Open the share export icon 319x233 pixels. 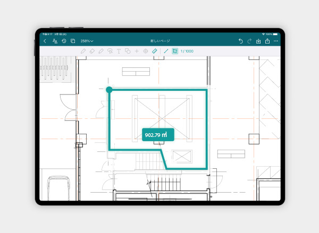[267, 41]
